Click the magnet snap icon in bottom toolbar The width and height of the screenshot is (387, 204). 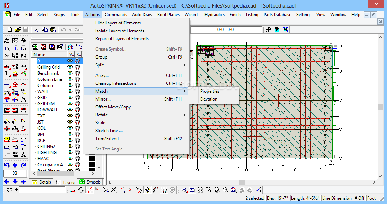click(165, 190)
